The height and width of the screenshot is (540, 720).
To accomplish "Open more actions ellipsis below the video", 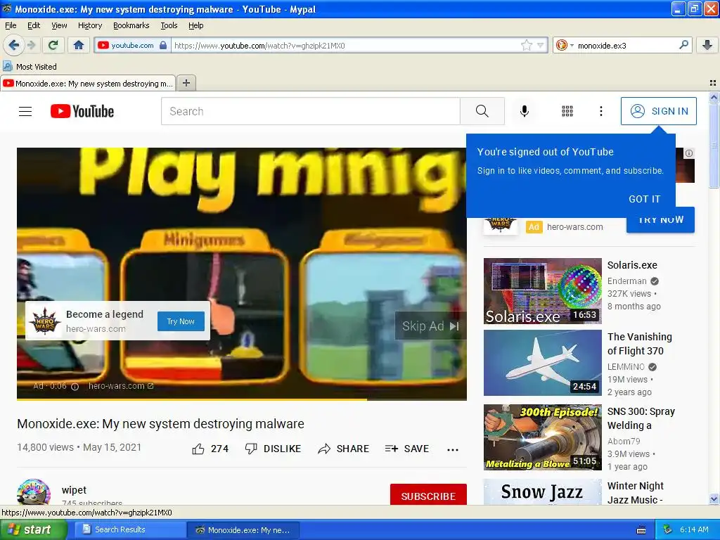I will tap(452, 449).
